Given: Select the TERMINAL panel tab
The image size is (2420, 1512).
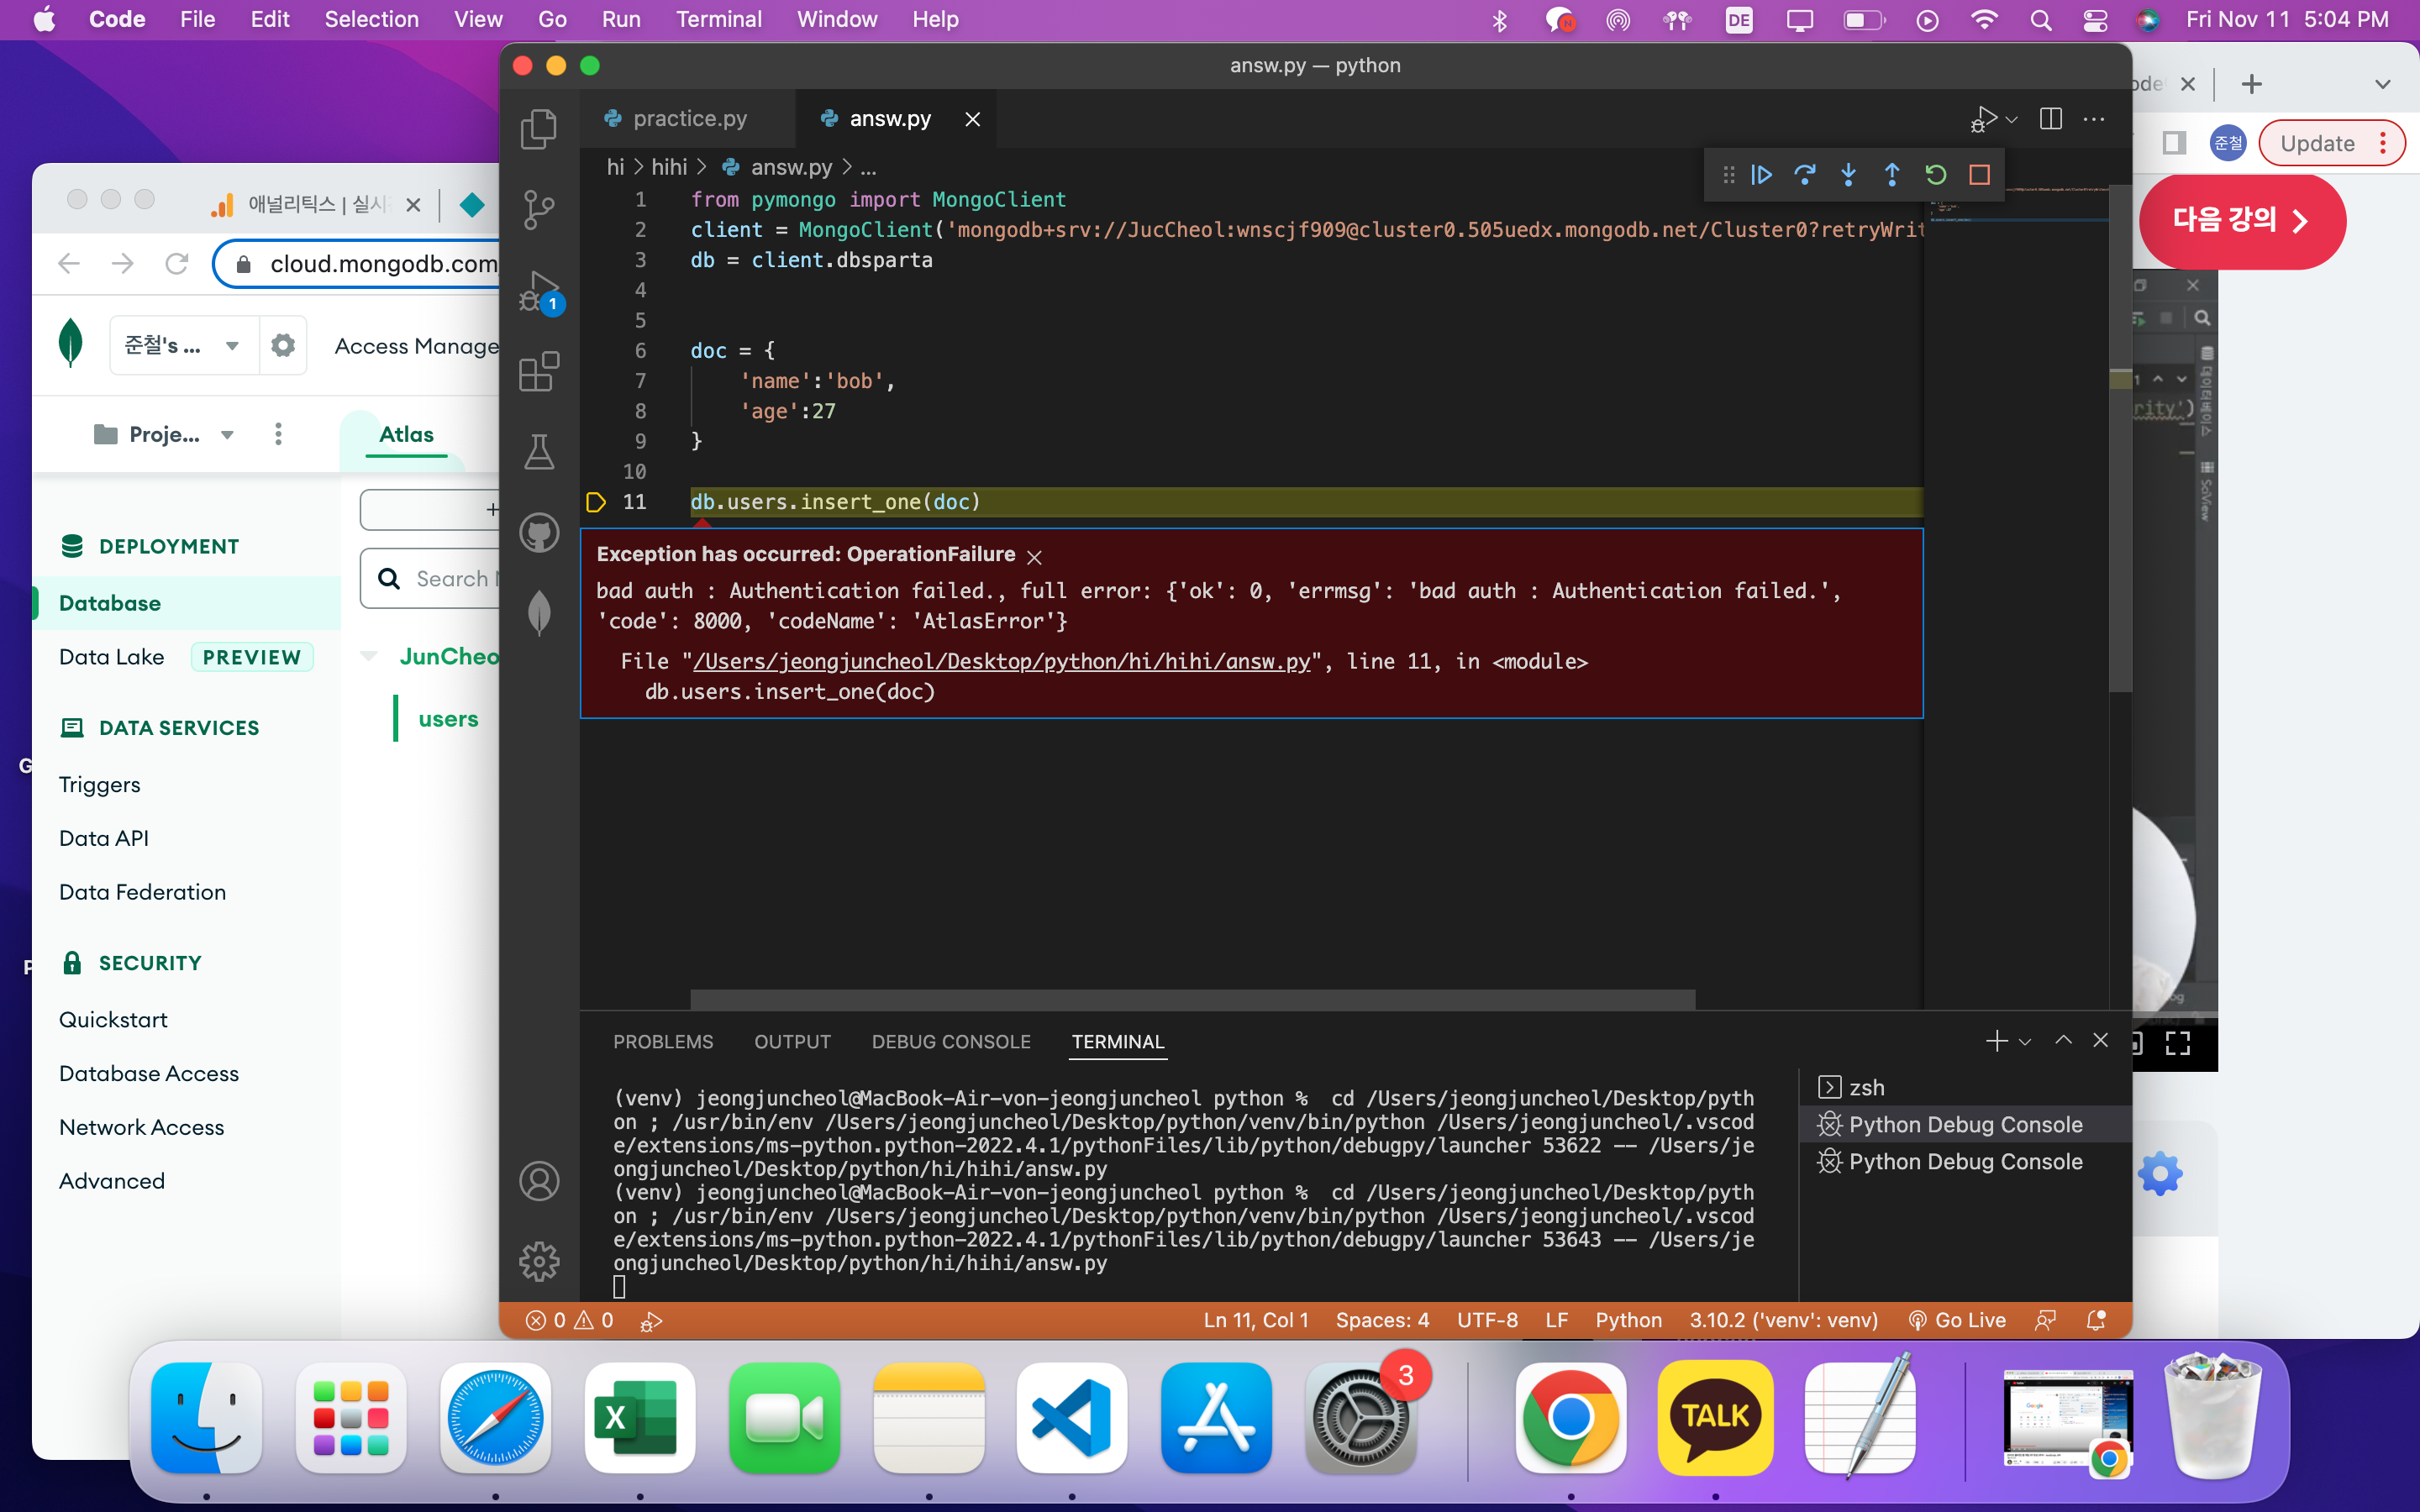Looking at the screenshot, I should 1118,1042.
